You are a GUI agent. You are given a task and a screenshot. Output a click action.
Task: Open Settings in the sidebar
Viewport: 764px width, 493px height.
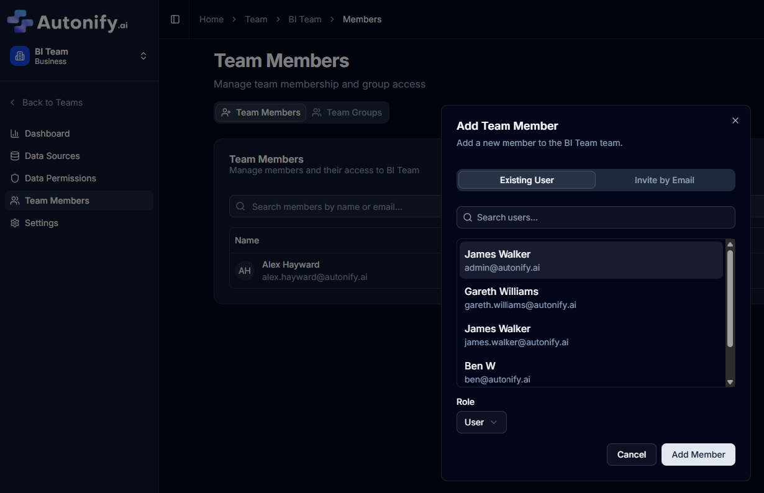coord(79,223)
